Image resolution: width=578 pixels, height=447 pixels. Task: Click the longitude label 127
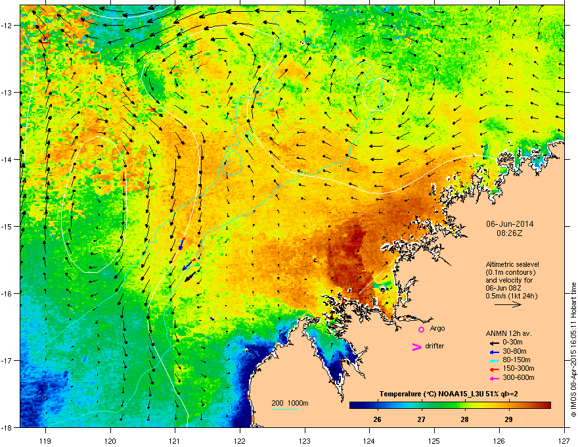(564, 440)
